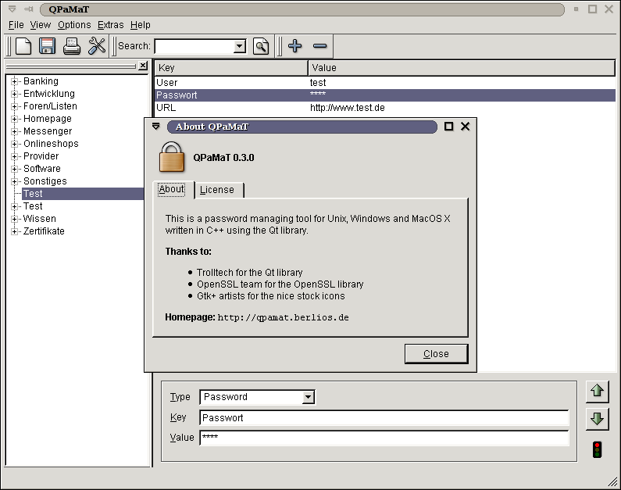This screenshot has width=621, height=490.
Task: Expand the Wissen tree node
Action: [15, 219]
